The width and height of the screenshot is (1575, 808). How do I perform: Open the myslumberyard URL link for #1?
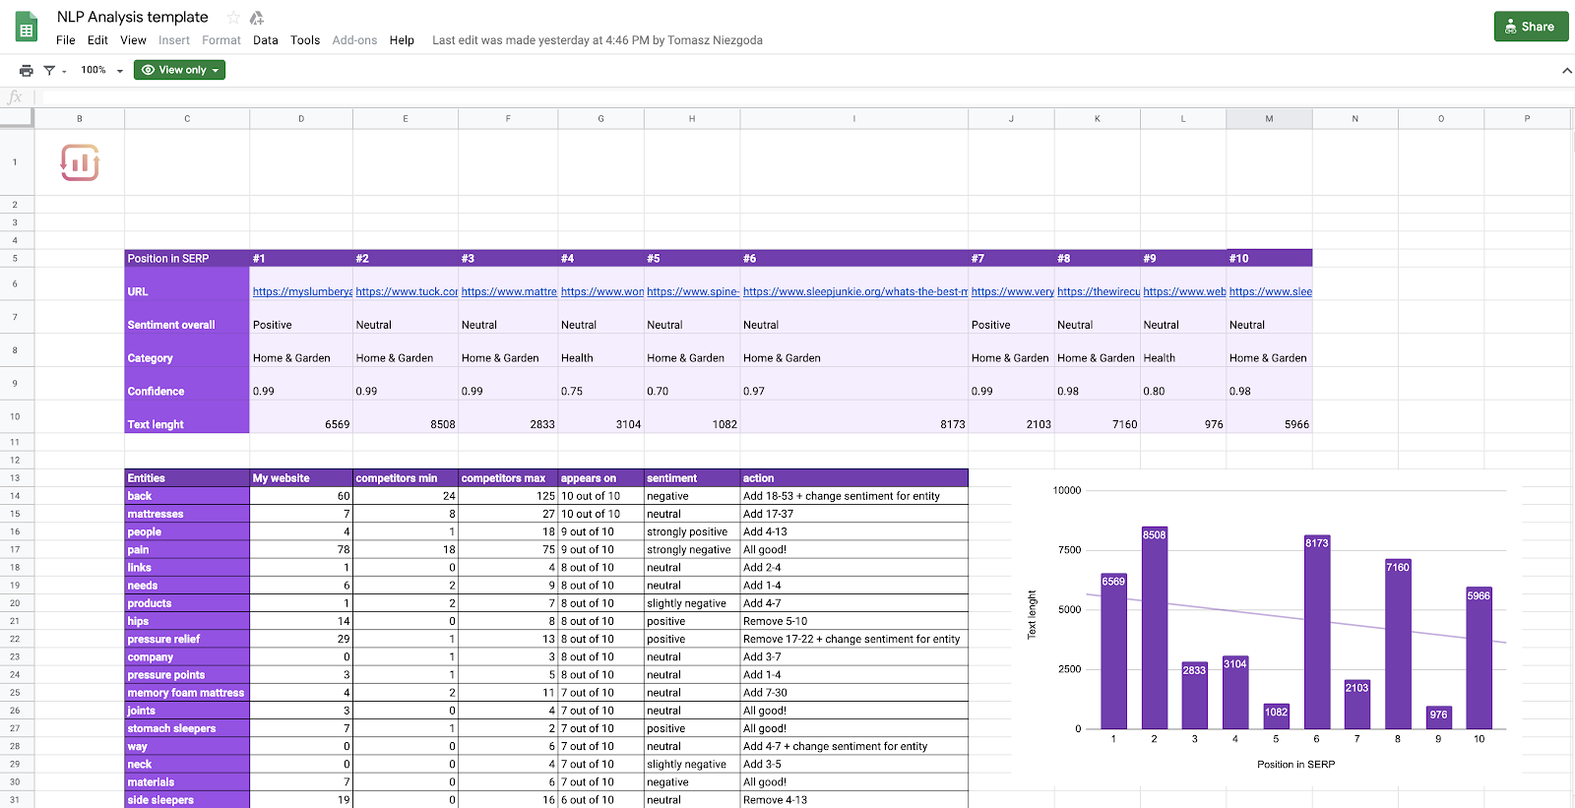(302, 291)
